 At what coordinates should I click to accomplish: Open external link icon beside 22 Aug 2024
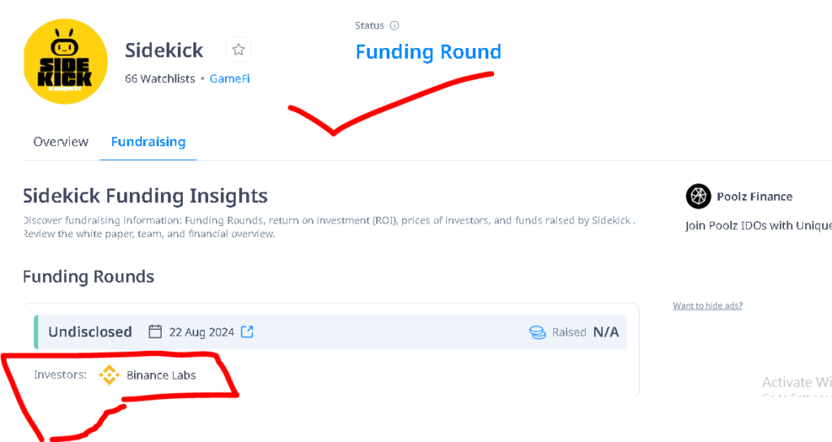[x=247, y=331]
